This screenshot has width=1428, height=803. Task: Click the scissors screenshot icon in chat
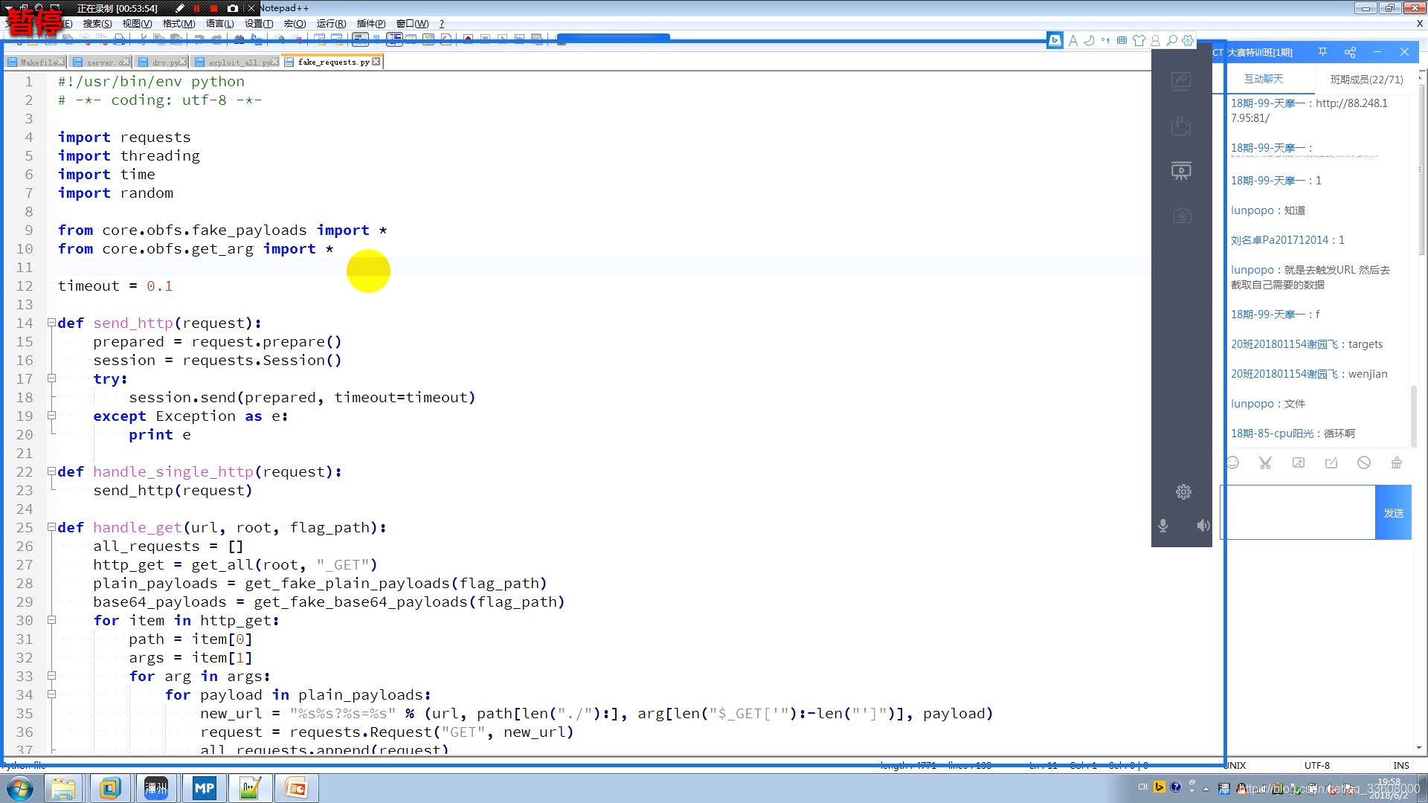click(1265, 462)
